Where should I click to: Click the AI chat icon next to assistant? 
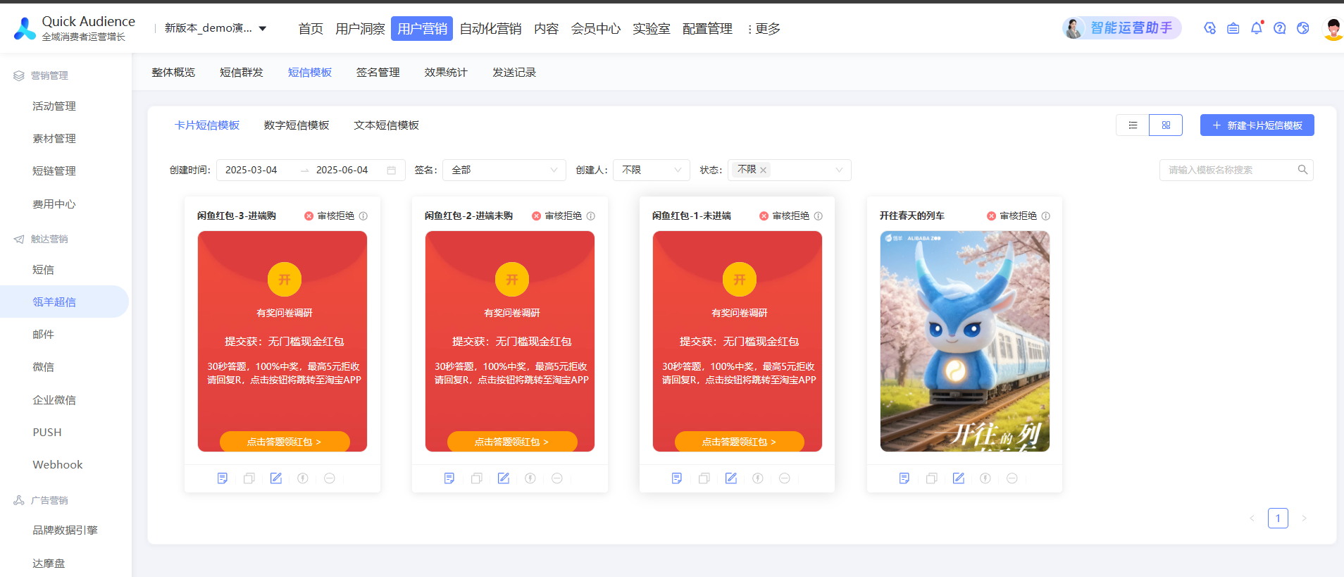click(1210, 28)
